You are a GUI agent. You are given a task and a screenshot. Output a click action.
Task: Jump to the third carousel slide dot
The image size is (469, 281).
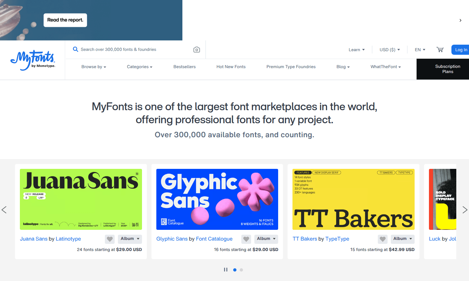click(241, 270)
